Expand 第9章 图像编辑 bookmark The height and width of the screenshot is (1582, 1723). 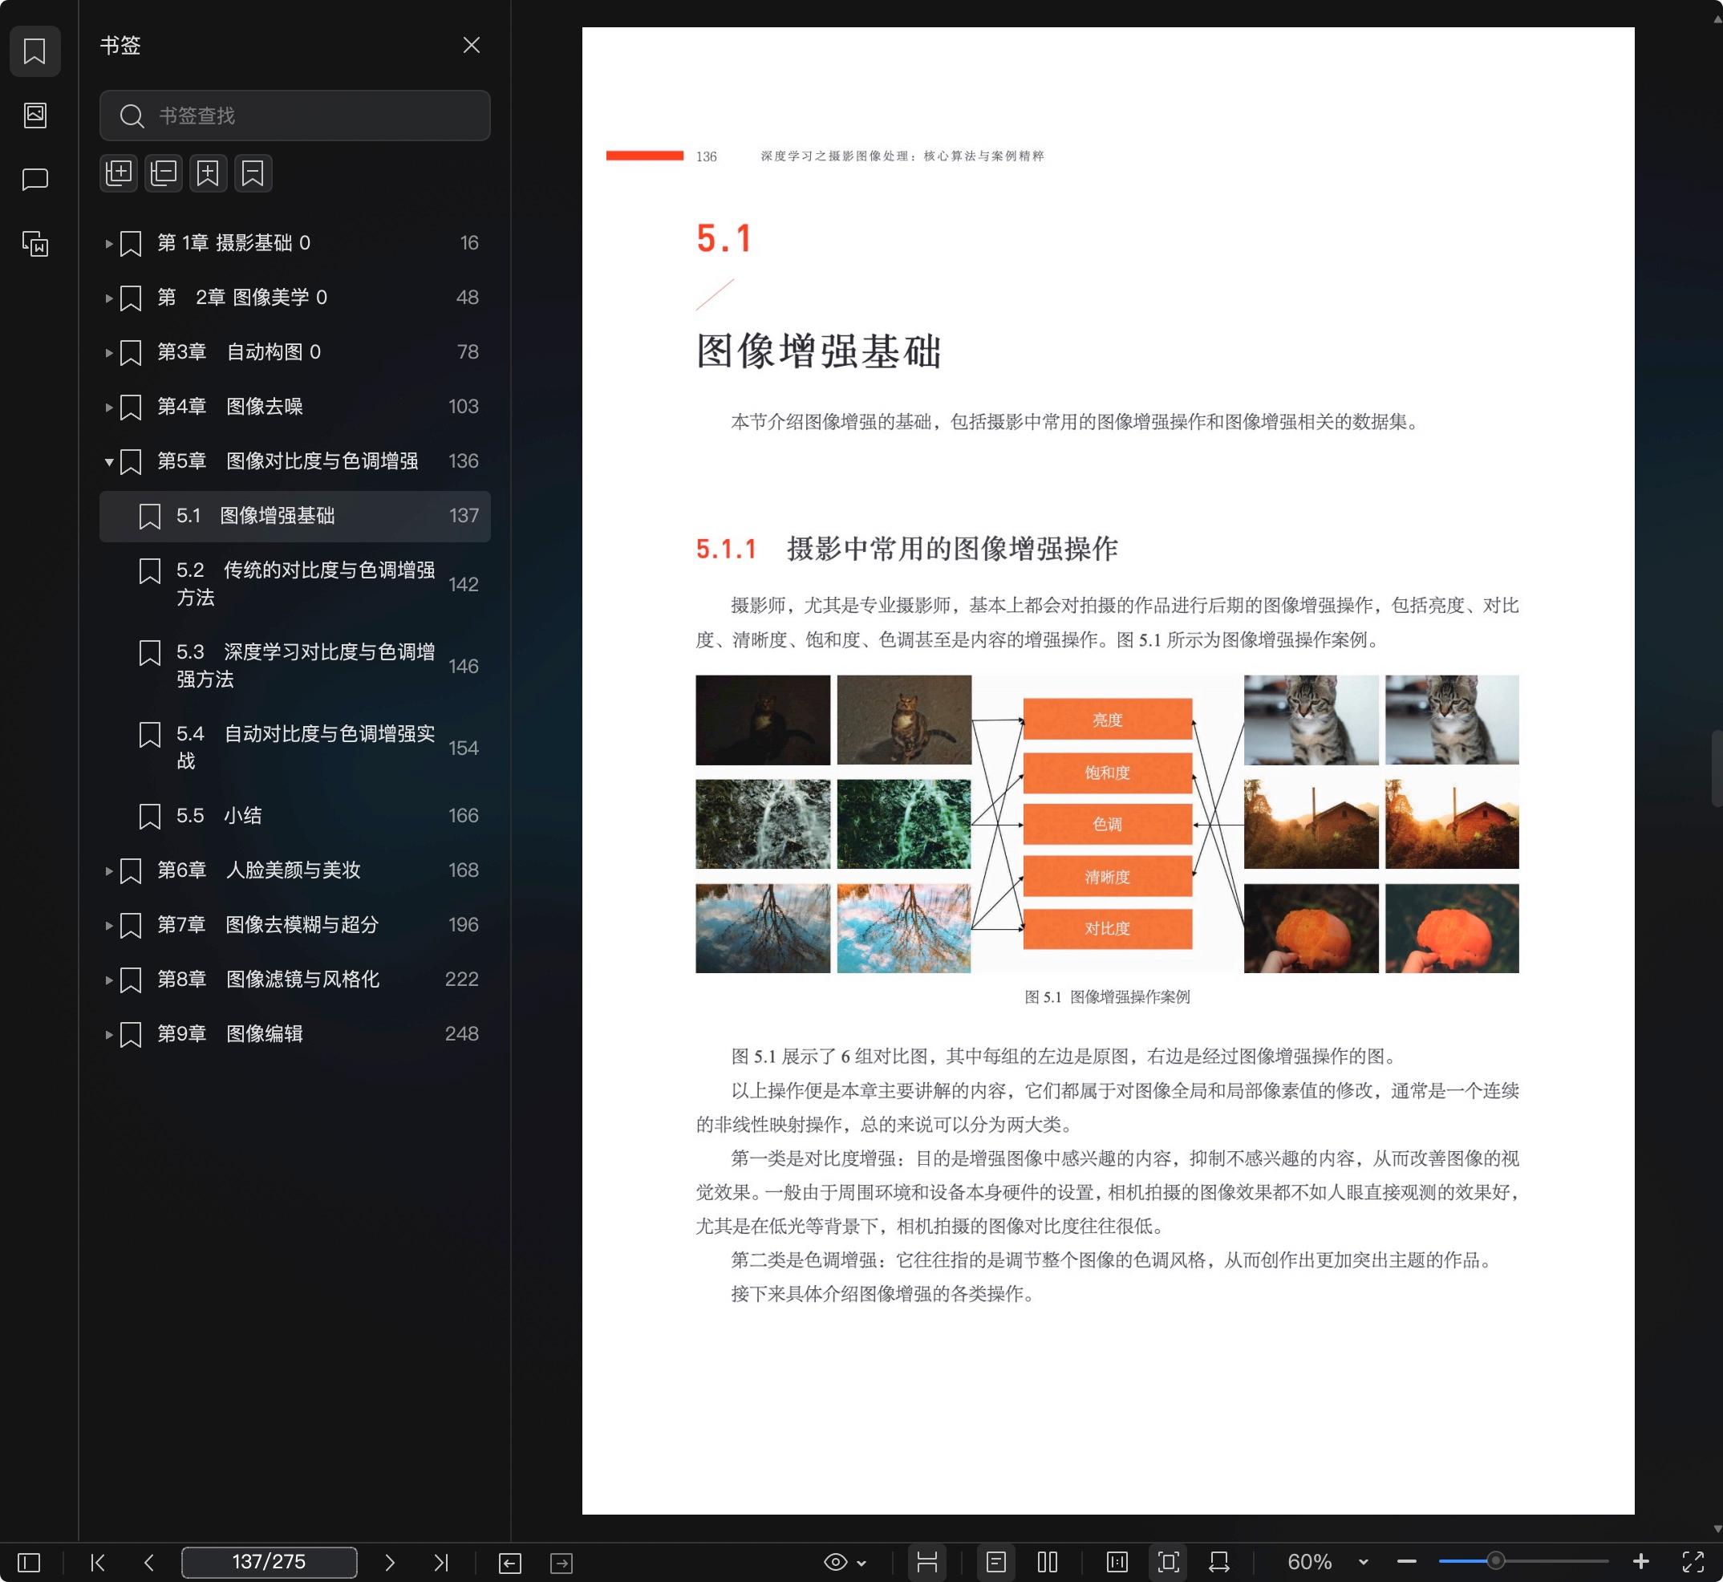[x=109, y=1034]
